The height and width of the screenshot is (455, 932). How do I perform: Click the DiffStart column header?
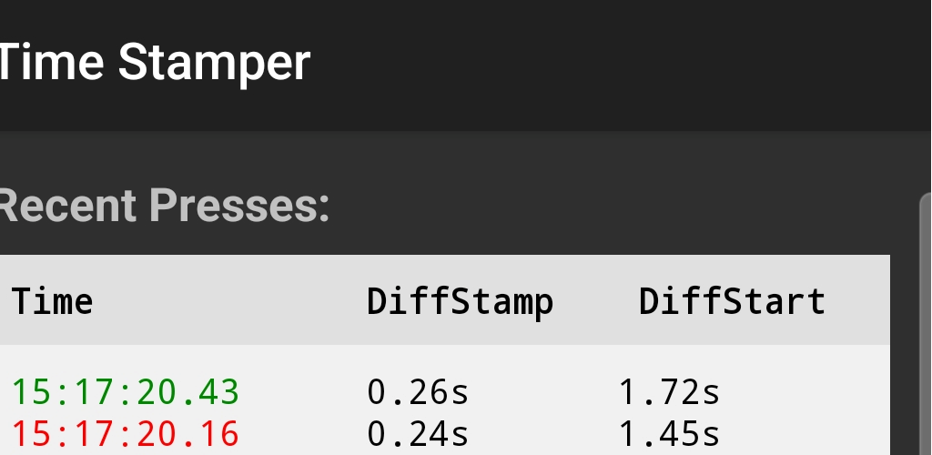coord(733,301)
